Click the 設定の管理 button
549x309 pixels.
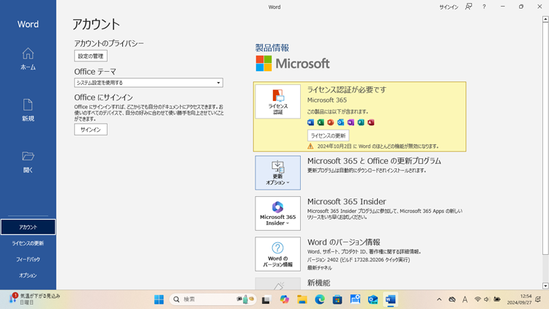(x=91, y=56)
